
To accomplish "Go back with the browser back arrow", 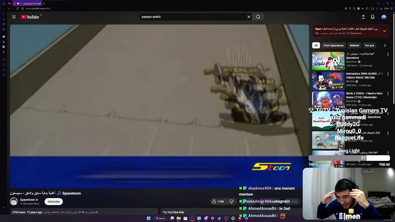I will point(9,9).
